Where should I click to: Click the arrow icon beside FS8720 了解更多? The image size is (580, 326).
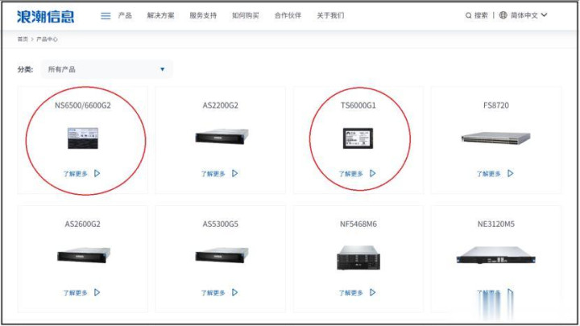[x=511, y=173]
